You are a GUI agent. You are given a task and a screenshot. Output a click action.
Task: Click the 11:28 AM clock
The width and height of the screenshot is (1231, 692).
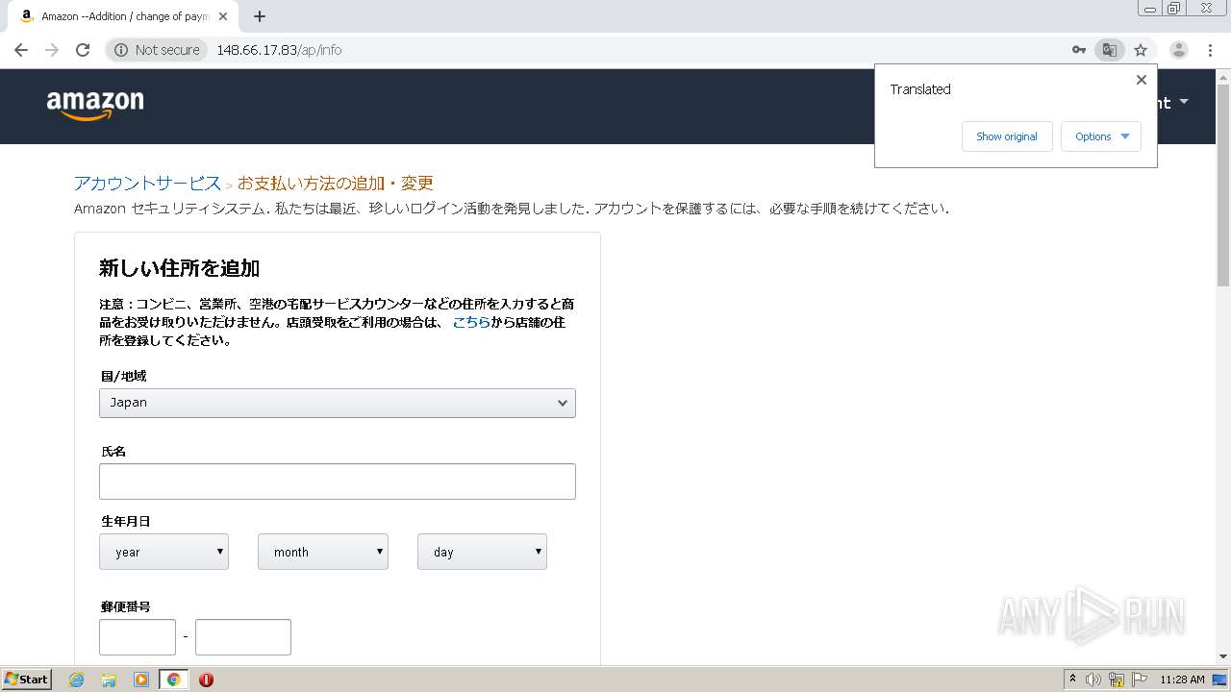click(x=1182, y=680)
